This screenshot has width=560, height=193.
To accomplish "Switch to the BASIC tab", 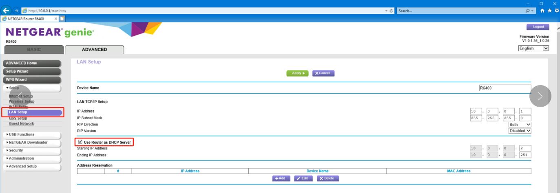I will [34, 50].
